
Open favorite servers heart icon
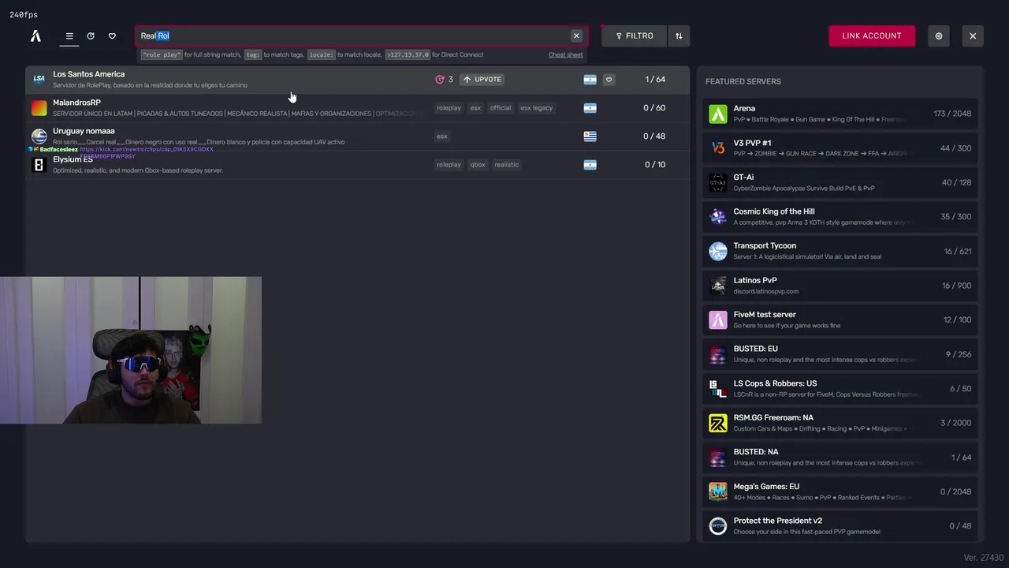[x=112, y=35]
